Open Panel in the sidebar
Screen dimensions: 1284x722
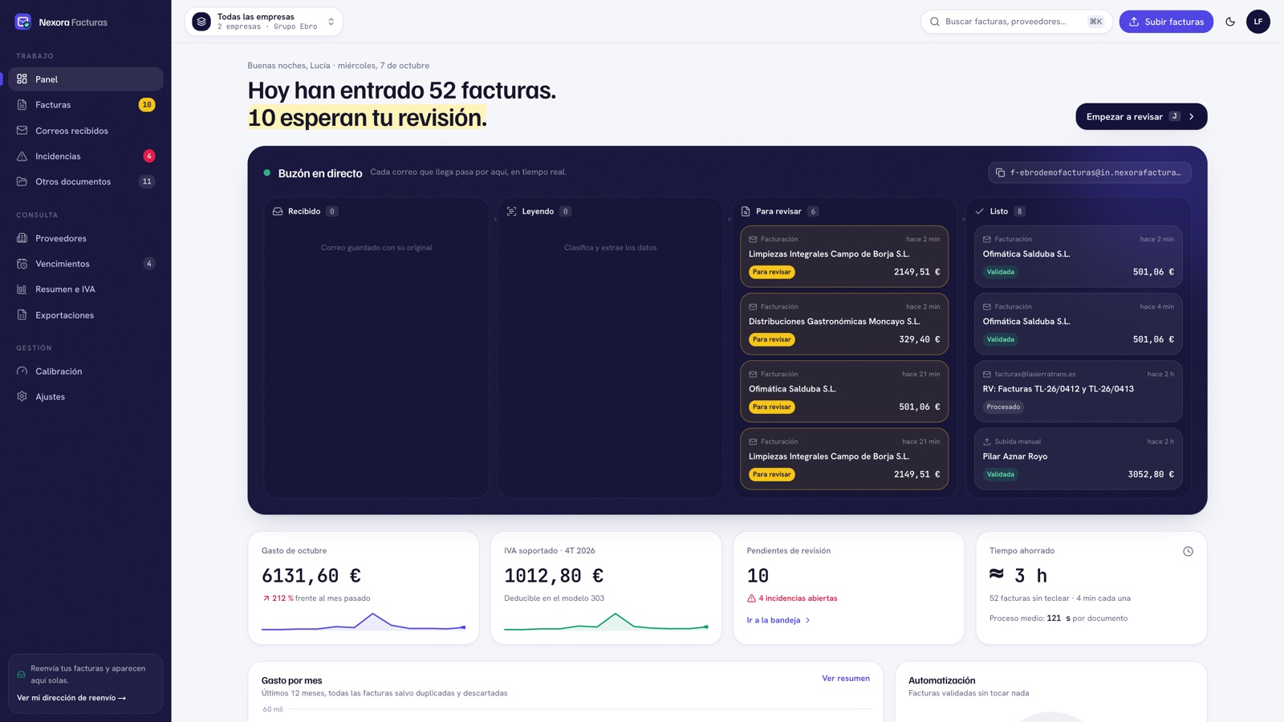coord(86,79)
